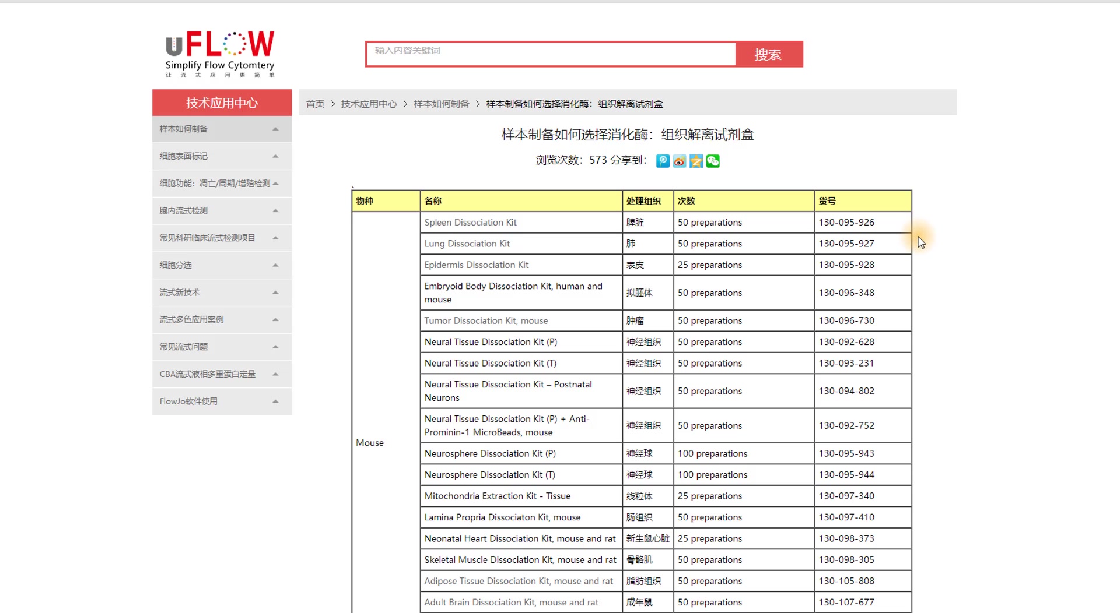The height and width of the screenshot is (613, 1120).
Task: Select Neurosphere Dissociation Kit (P) cell
Action: pos(521,453)
